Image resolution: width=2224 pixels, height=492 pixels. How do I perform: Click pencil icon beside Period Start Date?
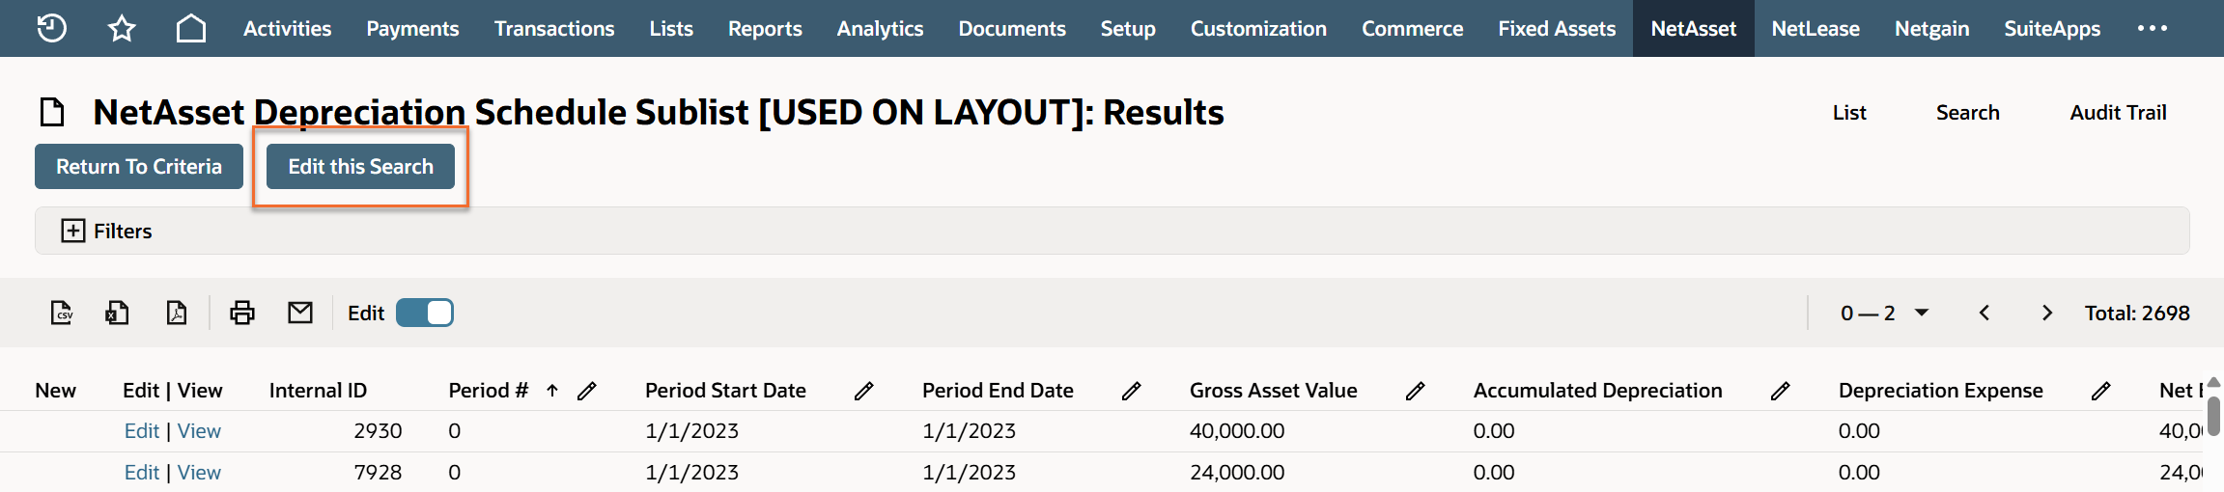click(x=864, y=391)
